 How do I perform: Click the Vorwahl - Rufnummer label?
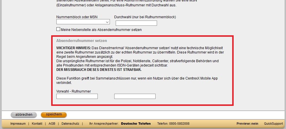tap(74, 91)
